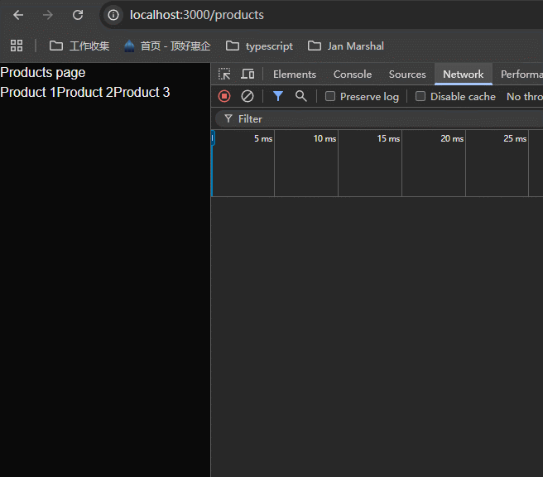This screenshot has height=477, width=543.
Task: Click the browser back arrow
Action: (18, 15)
